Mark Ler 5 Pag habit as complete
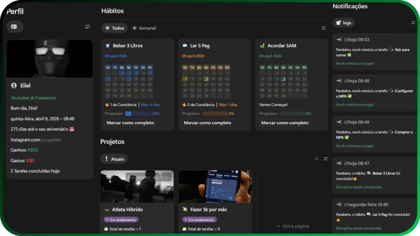The height and width of the screenshot is (236, 420). point(207,123)
